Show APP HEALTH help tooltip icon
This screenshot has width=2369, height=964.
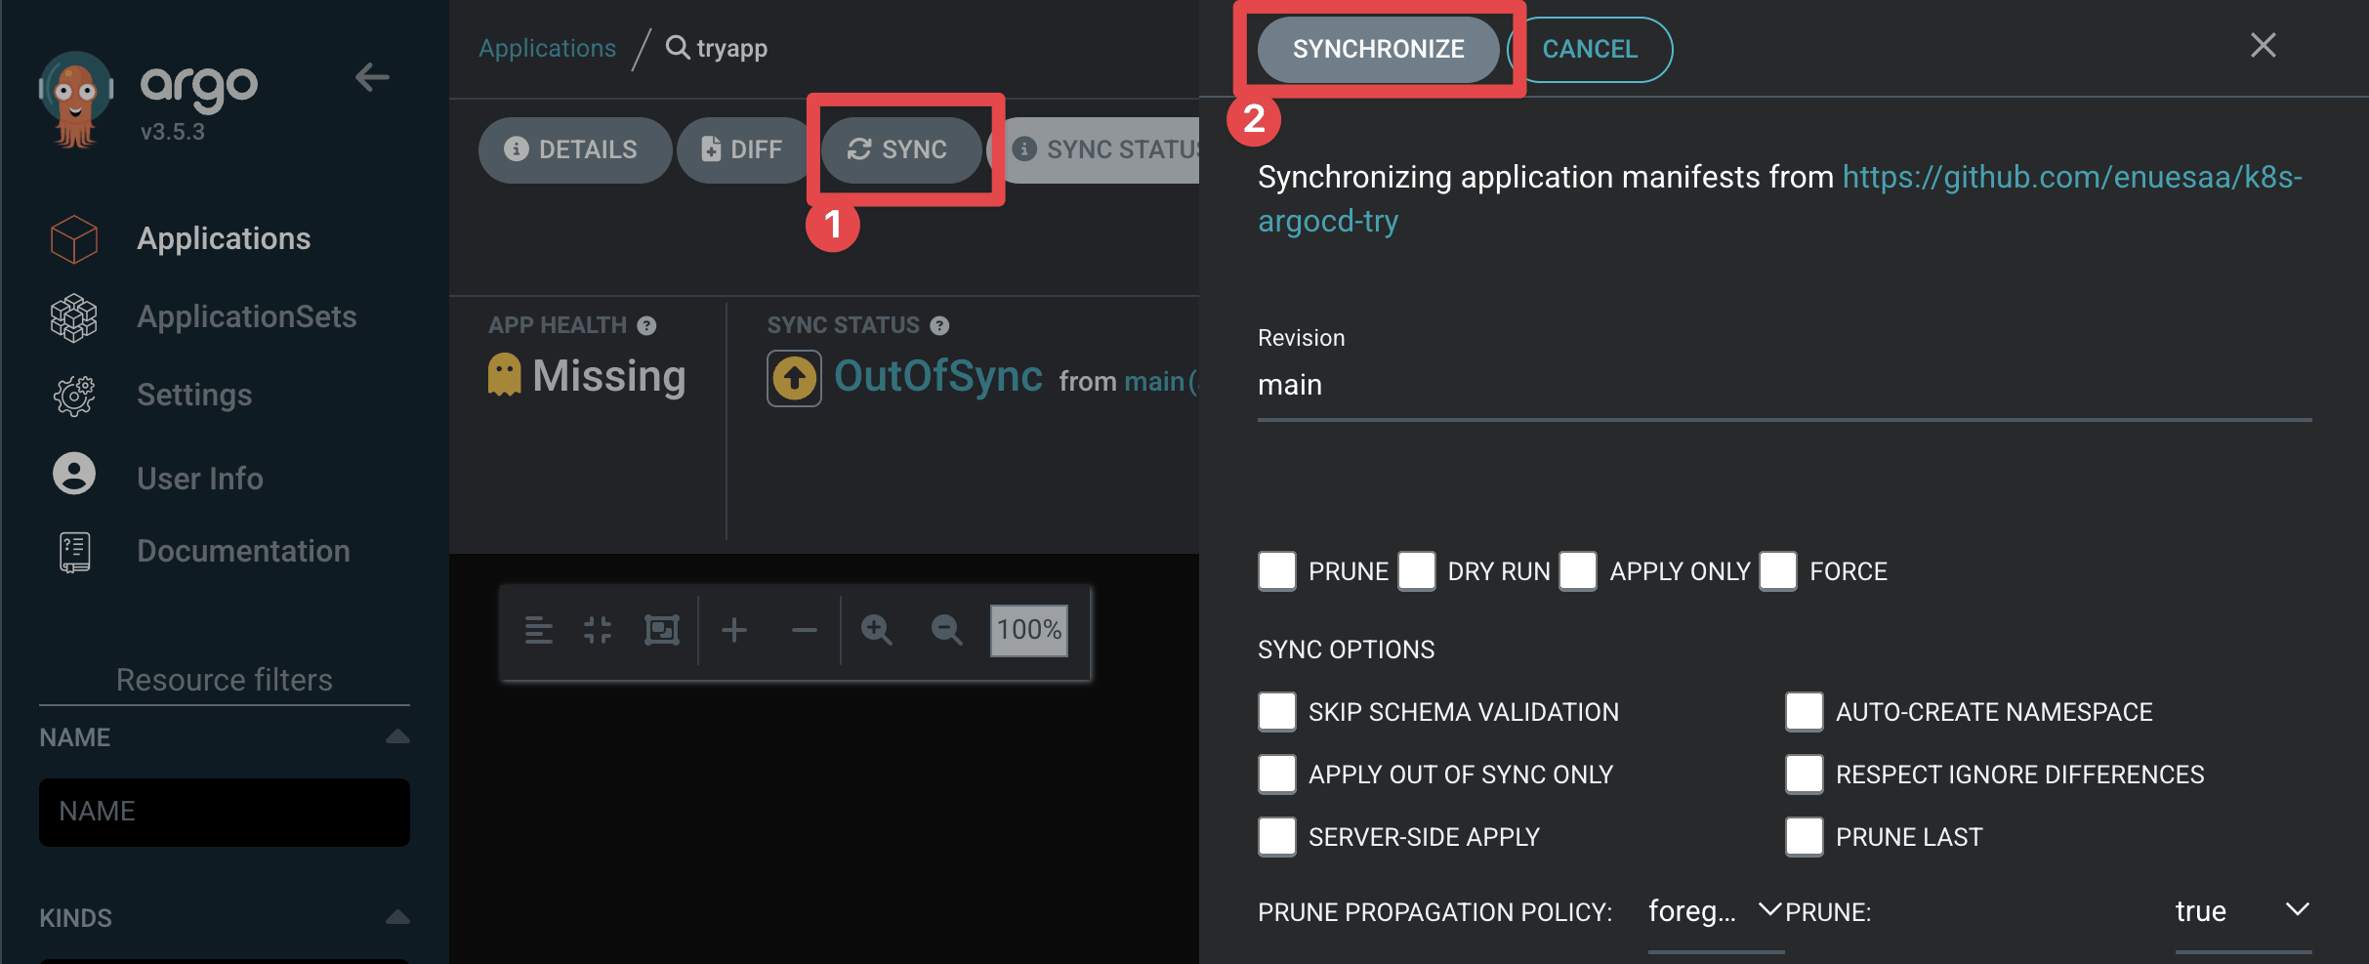coord(646,325)
